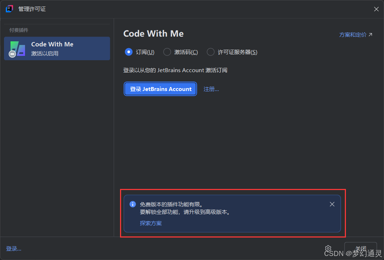Select Code With Me in the paid plugins list

point(57,49)
